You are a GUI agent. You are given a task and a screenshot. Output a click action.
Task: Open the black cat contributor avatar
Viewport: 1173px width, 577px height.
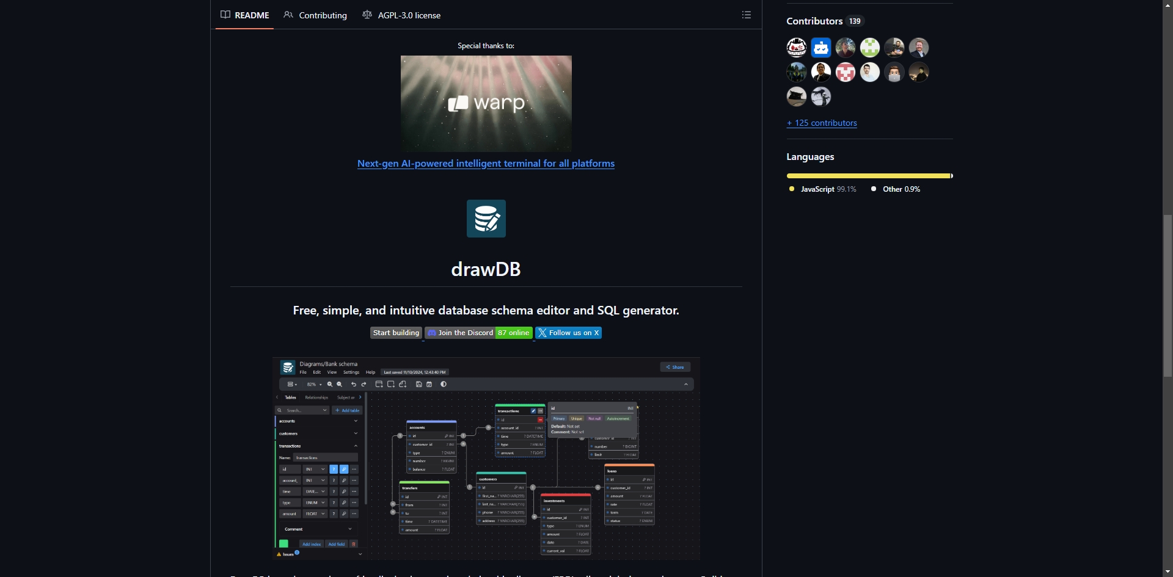797,96
